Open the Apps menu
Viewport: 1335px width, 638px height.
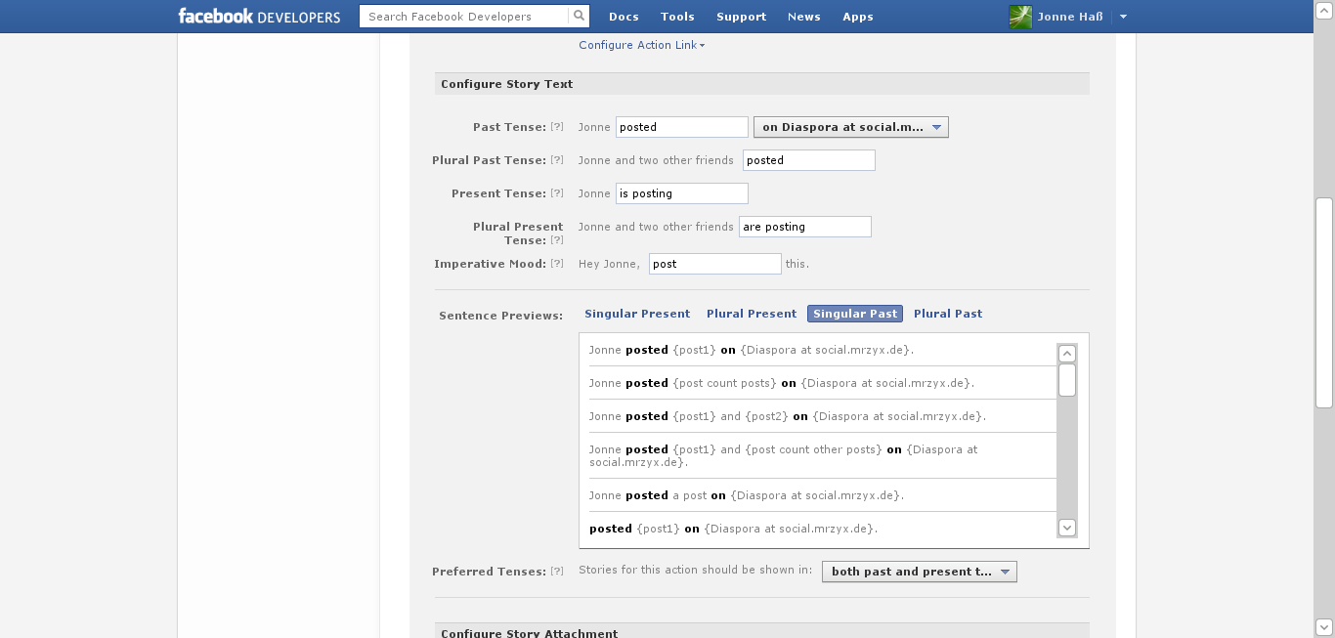(x=858, y=17)
